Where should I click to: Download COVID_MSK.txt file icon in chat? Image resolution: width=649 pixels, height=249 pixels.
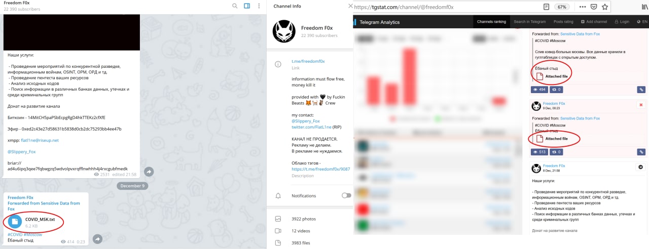(x=15, y=222)
